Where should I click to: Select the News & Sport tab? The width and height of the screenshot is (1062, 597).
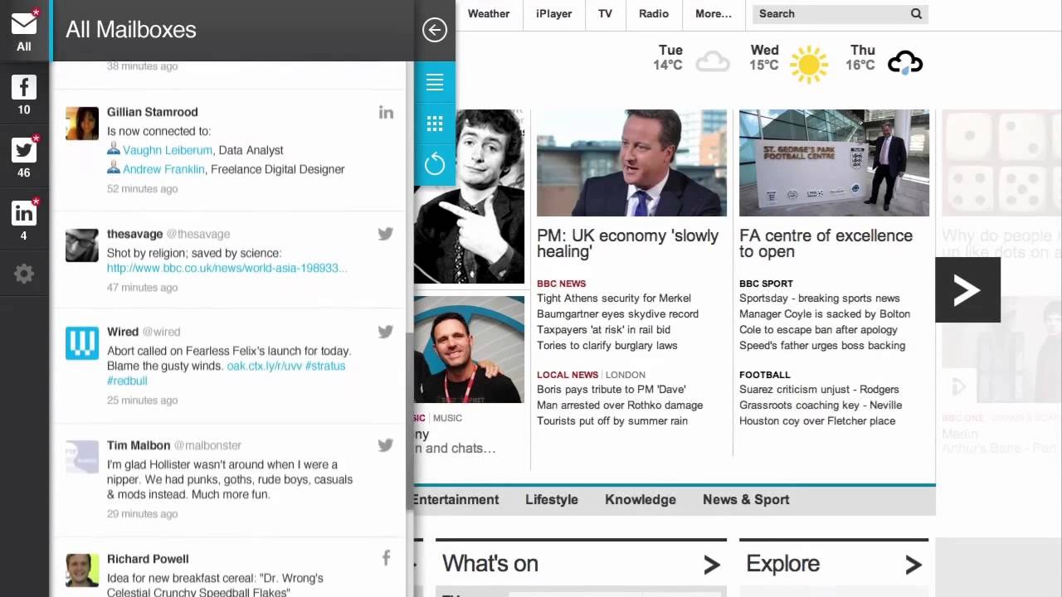click(746, 499)
